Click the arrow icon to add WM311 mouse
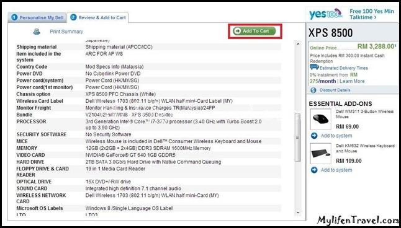Screen dimensions: 401x228 pyautogui.click(x=314, y=136)
